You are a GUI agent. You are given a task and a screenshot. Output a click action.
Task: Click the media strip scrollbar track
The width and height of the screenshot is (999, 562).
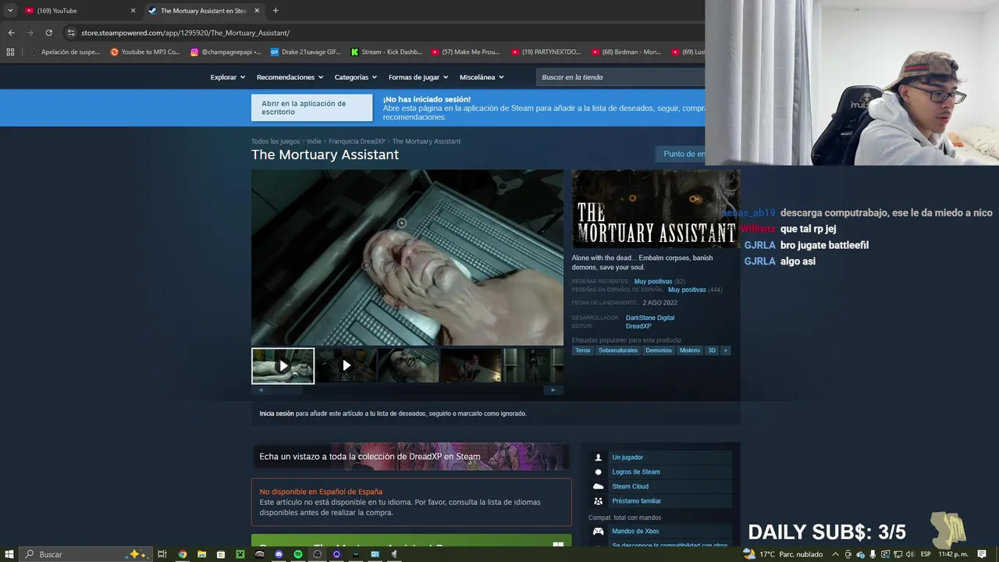pos(407,389)
